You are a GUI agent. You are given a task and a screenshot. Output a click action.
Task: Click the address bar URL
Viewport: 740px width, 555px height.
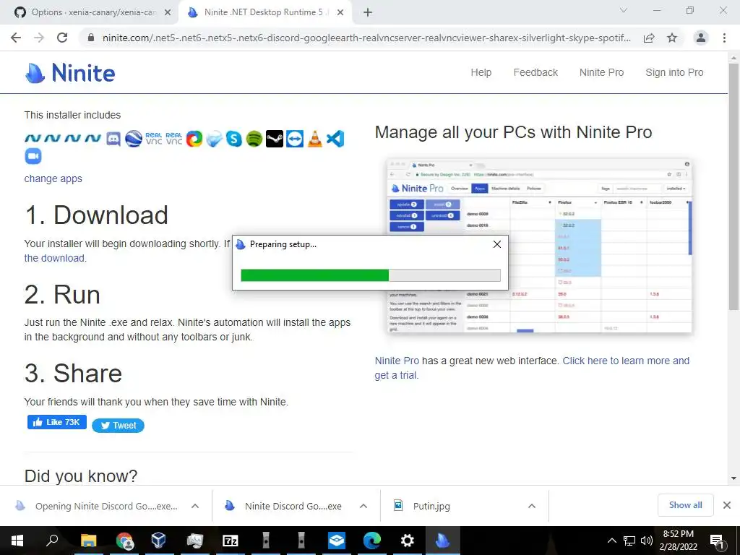click(x=366, y=38)
